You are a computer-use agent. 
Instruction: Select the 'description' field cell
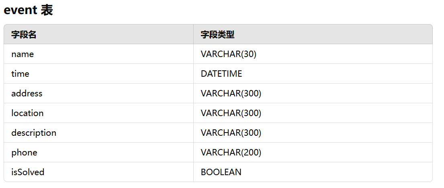(x=34, y=133)
